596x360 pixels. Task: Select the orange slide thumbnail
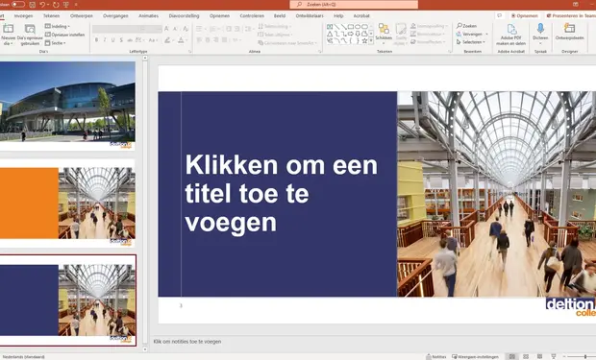pos(67,204)
